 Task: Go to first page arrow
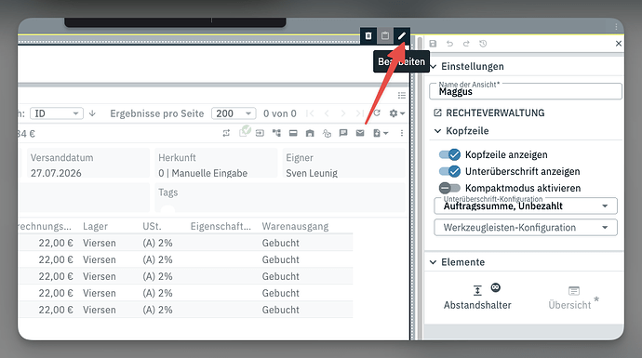point(310,113)
